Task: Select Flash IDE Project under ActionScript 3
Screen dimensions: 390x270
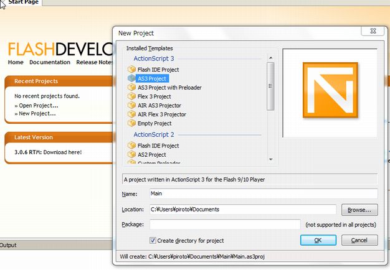Action: (158, 70)
